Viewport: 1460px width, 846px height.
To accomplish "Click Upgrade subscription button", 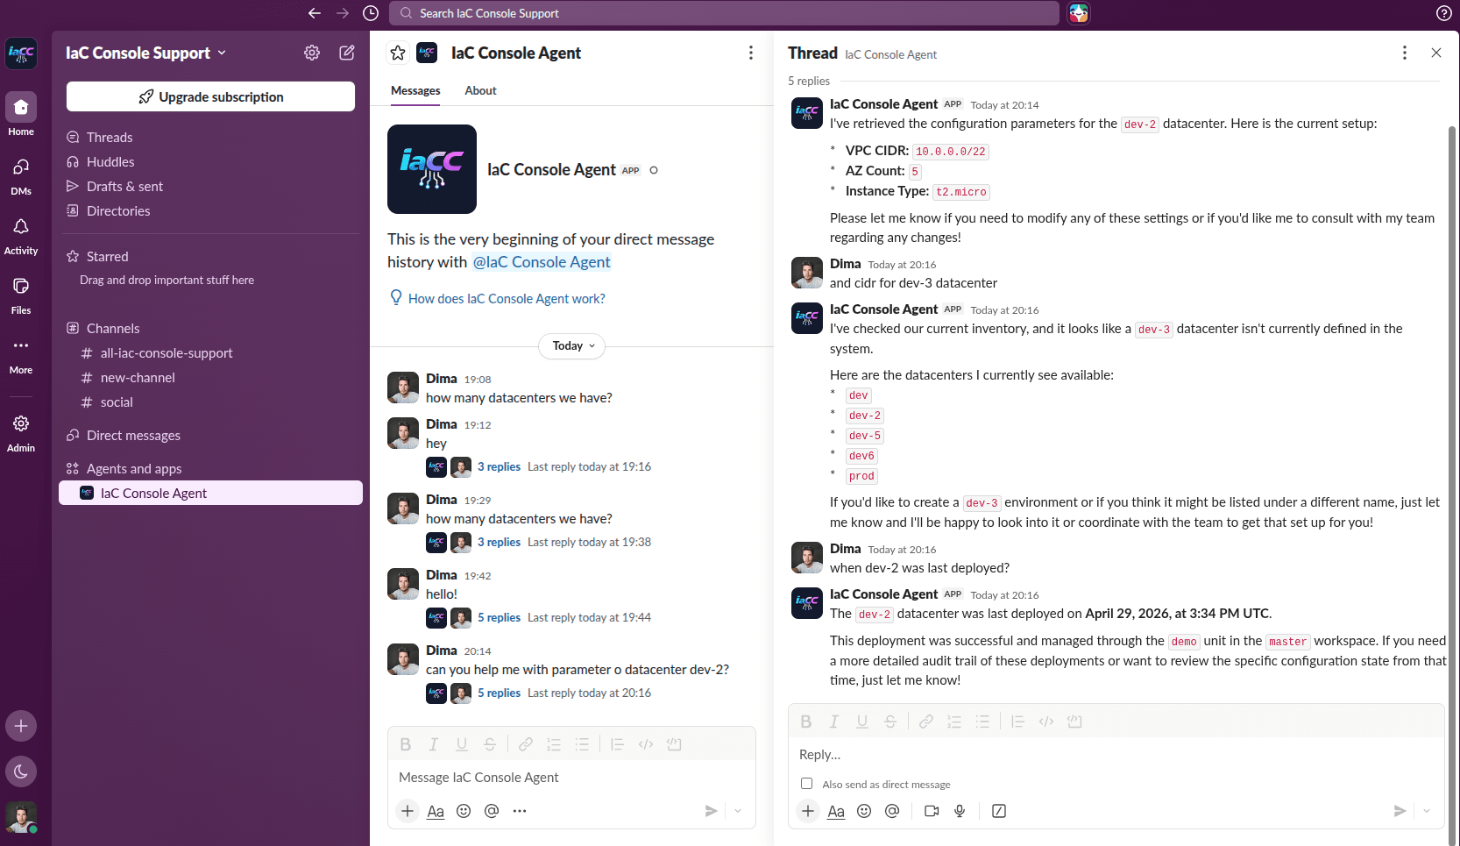I will tap(210, 96).
